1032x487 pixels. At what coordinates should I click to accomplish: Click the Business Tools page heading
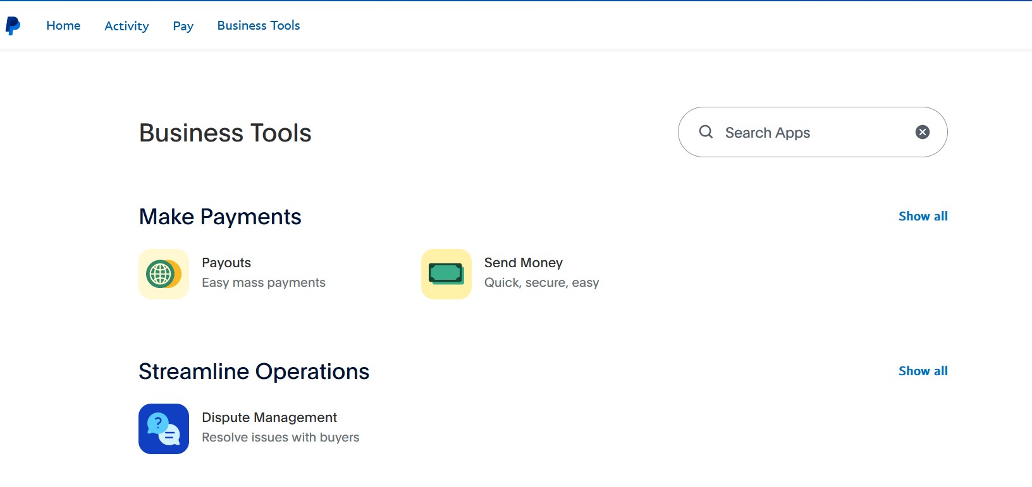click(225, 133)
